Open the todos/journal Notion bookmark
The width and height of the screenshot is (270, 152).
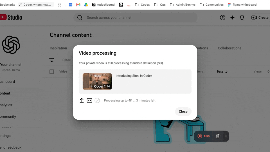point(103,5)
